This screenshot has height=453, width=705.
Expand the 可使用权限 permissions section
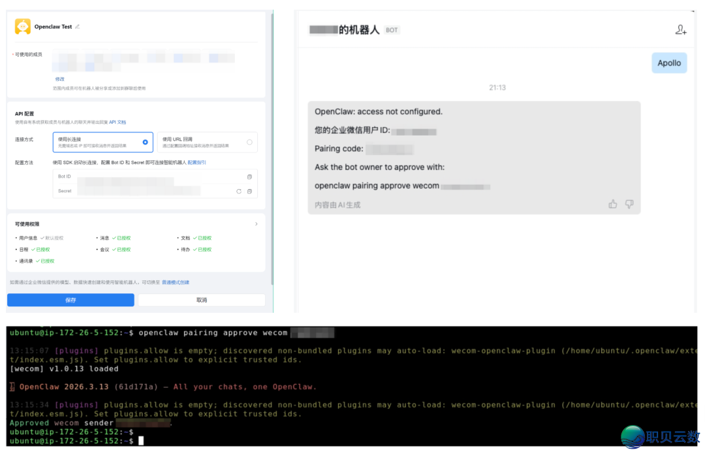pyautogui.click(x=256, y=224)
